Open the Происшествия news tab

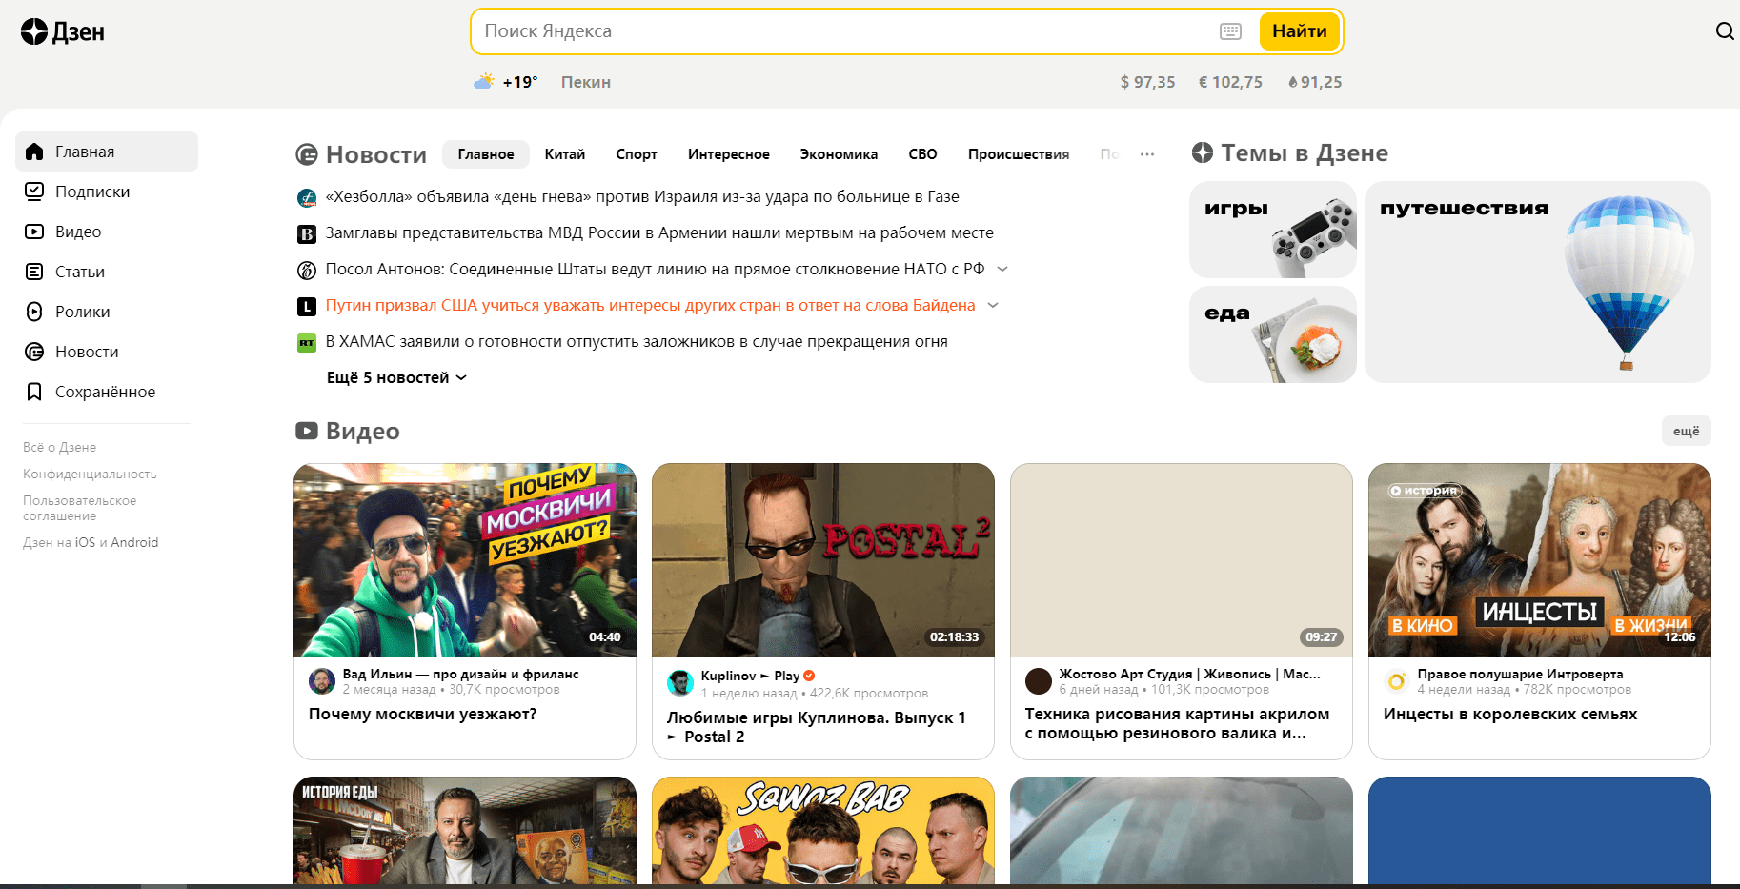[1019, 153]
